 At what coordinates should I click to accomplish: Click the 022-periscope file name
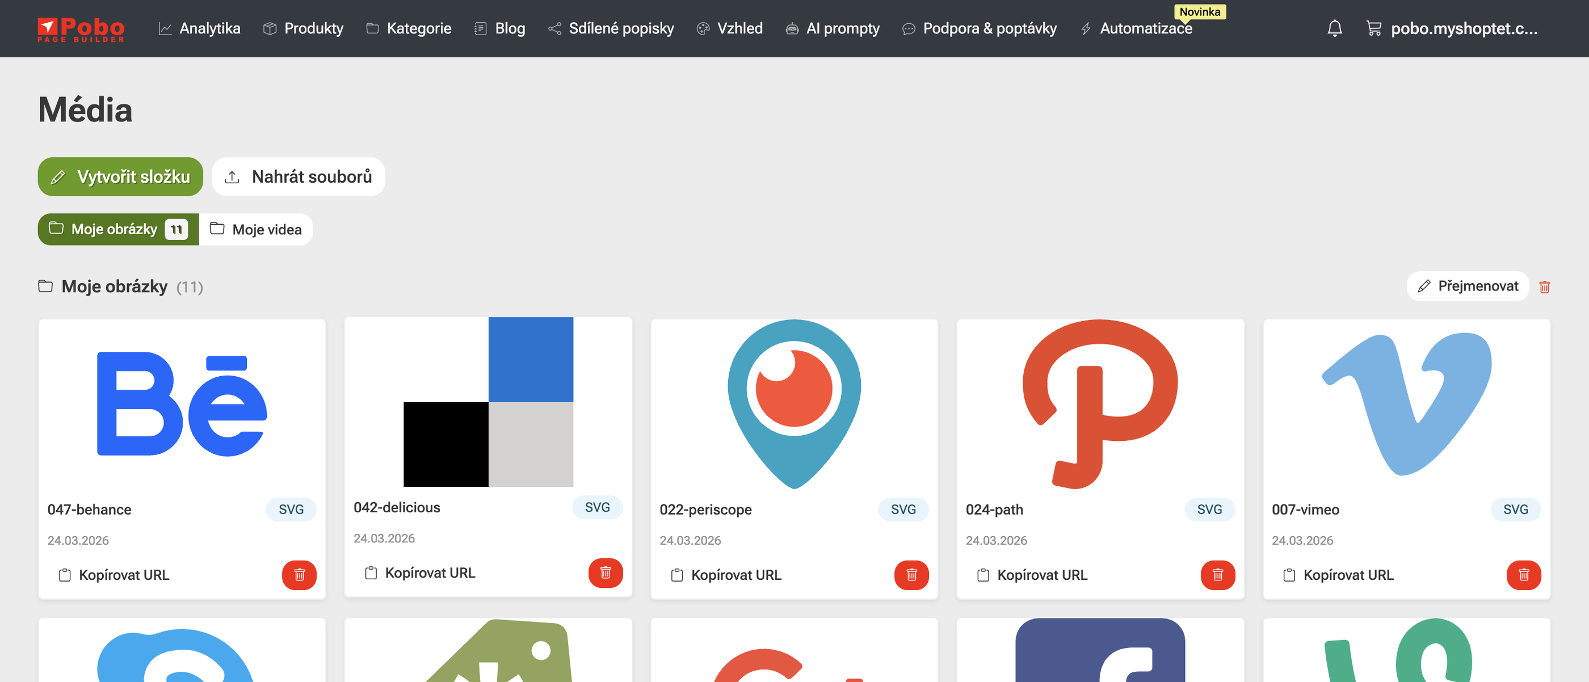pos(705,510)
